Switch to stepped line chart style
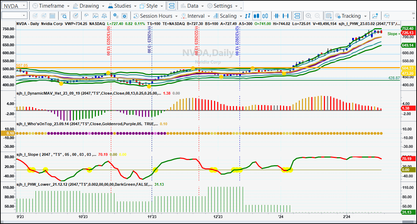417x224 pixels. 248,16
